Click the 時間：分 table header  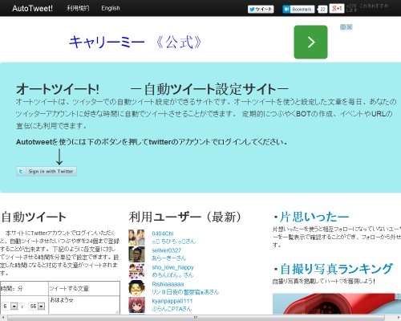12,289
